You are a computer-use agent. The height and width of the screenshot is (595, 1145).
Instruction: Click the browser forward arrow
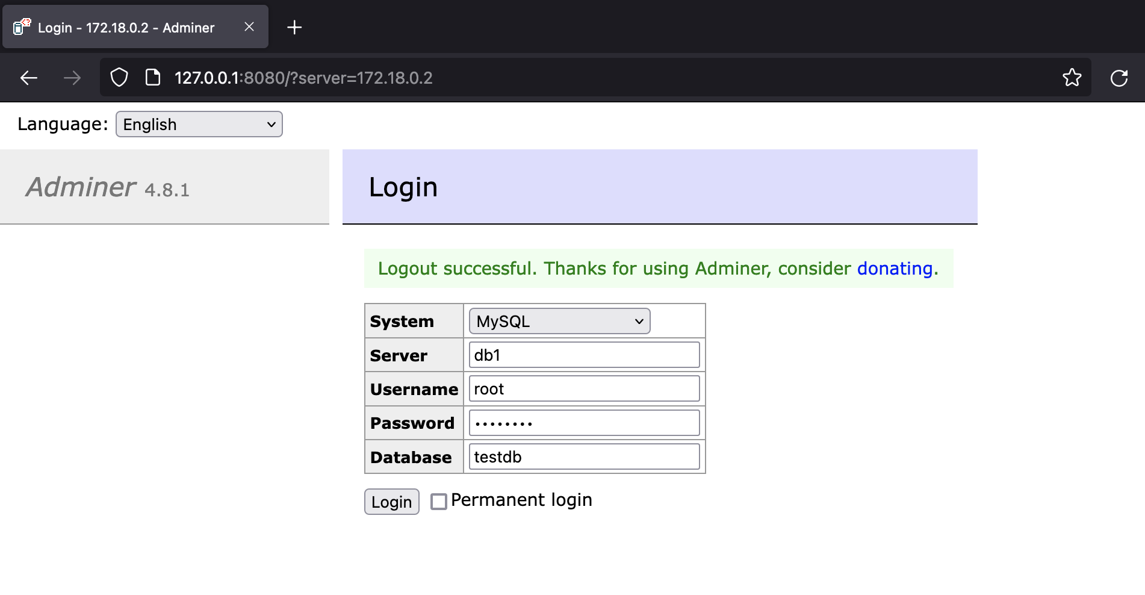click(72, 77)
